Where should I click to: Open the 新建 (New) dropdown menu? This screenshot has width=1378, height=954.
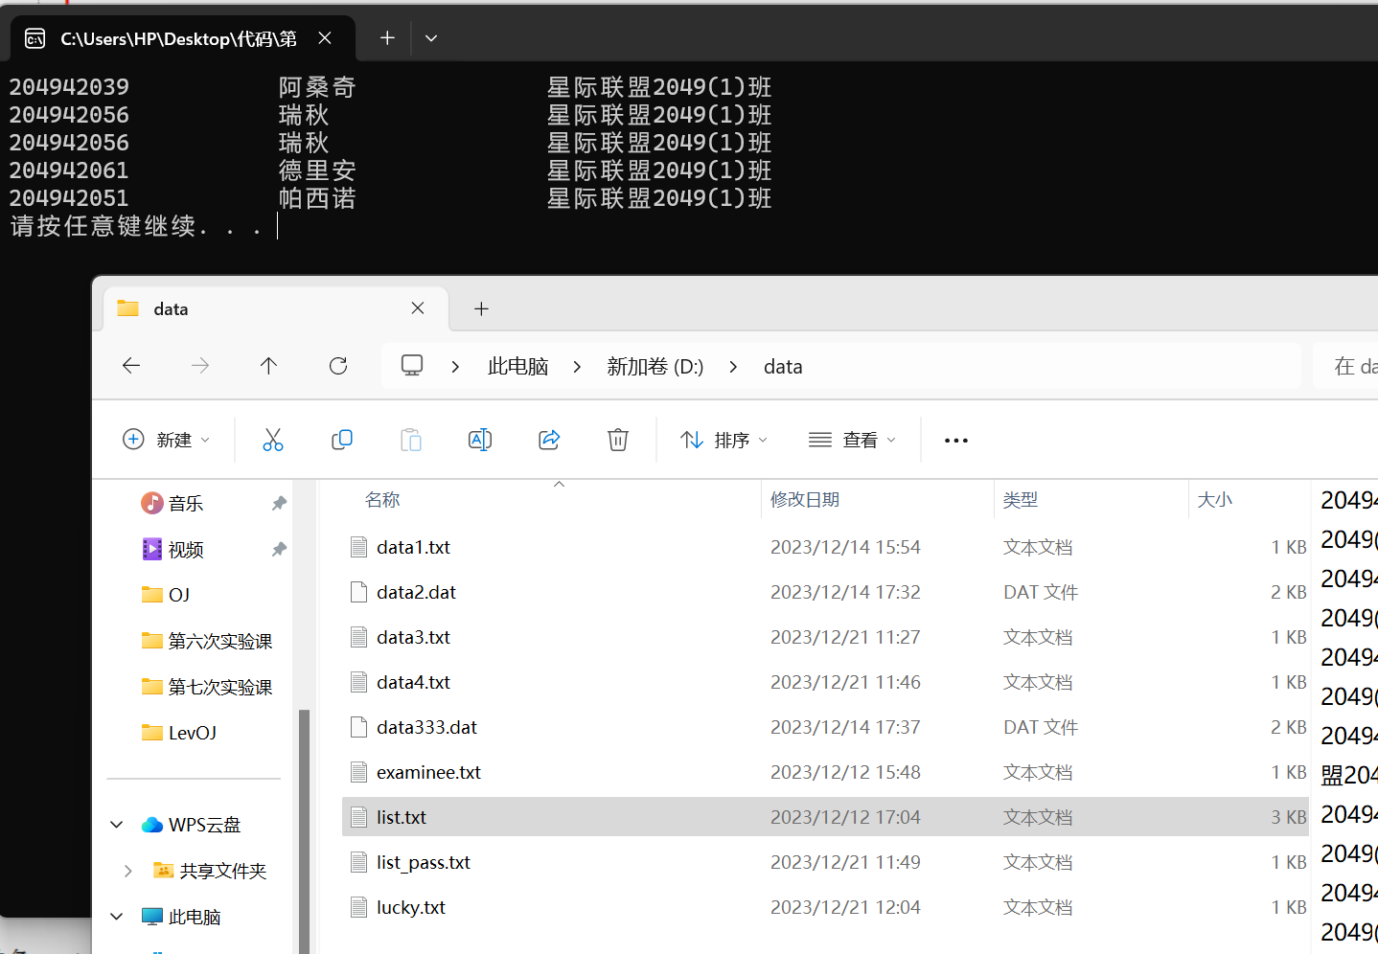point(167,440)
